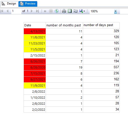Select the 9/27/2021 date cell
Screen dimensions: 128x116
coord(35,79)
